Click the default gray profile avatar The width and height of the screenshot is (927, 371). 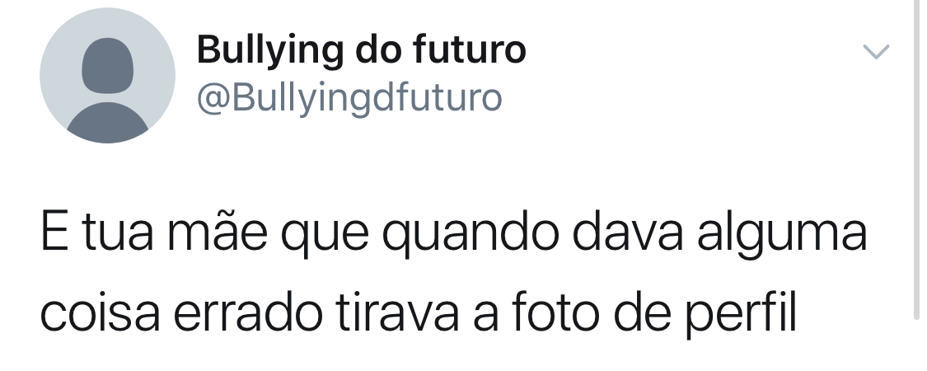[x=108, y=75]
